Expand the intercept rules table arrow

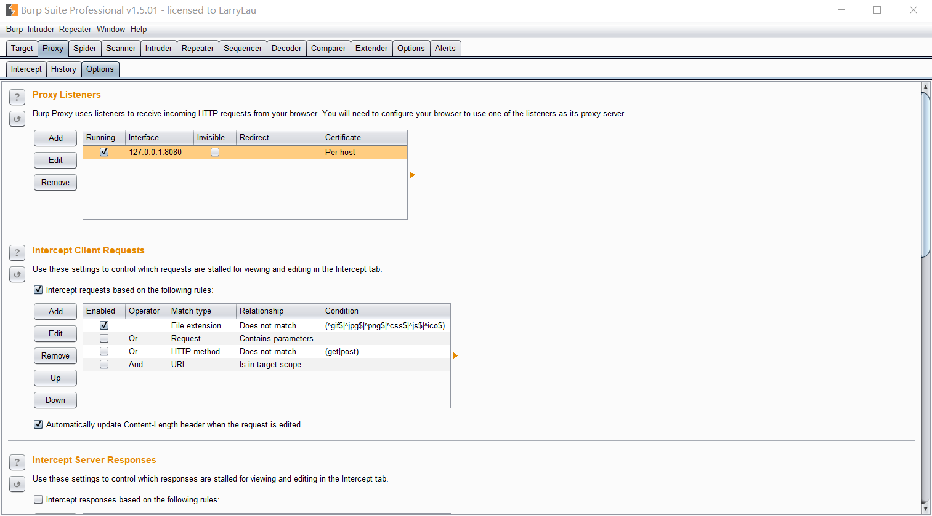(x=456, y=355)
